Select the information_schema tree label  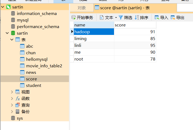[37, 14]
